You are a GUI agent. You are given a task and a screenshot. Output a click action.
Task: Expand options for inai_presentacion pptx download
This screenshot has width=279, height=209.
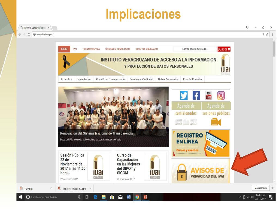click(90, 188)
